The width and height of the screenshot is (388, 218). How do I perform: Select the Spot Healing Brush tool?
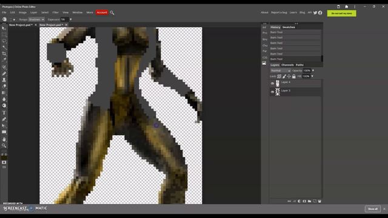(4, 67)
